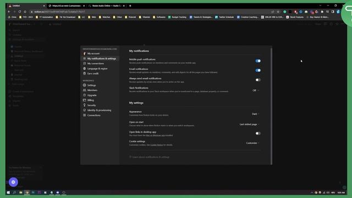Open the Slack Notifications Off dropdown
Viewport: 352px width, 198px height.
point(255,90)
